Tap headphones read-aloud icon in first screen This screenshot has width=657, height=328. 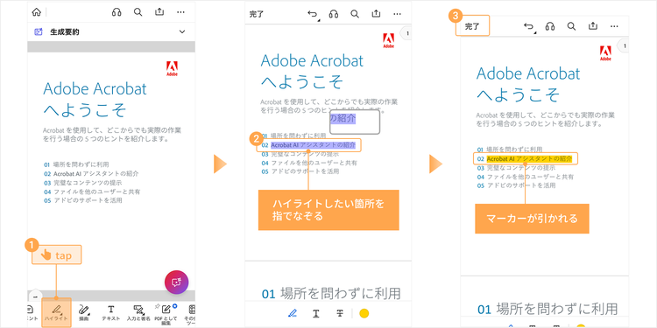coord(117,12)
